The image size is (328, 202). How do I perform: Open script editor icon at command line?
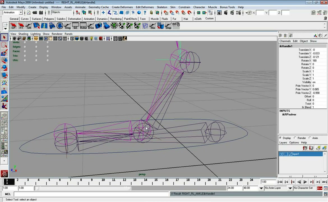[325, 194]
